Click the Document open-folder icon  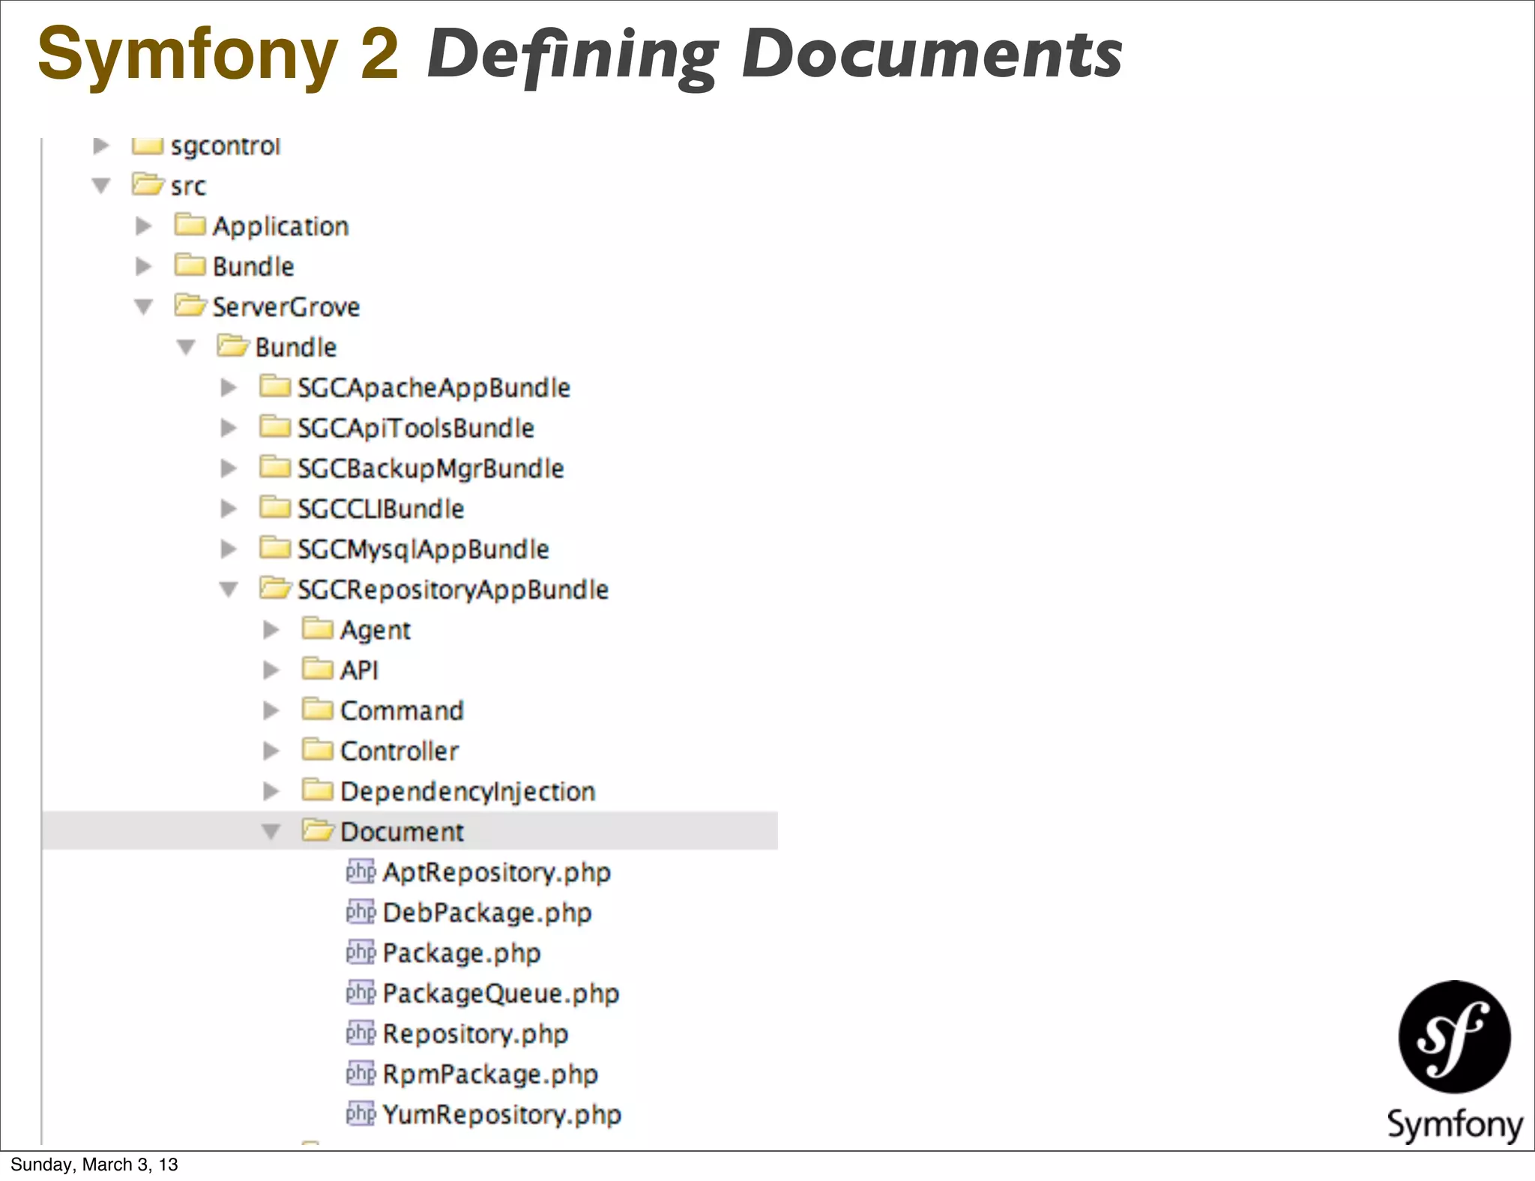[319, 830]
